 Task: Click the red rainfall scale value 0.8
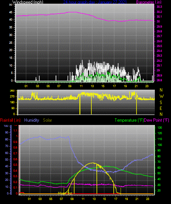pyautogui.click(x=15, y=147)
